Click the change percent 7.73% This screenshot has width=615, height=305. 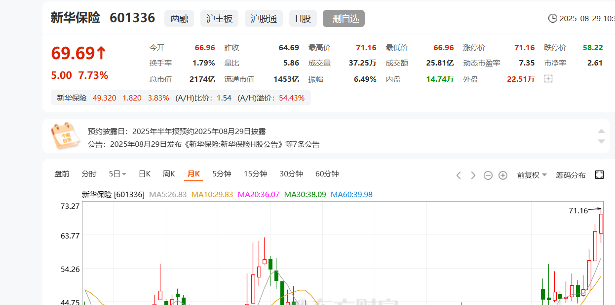[93, 75]
